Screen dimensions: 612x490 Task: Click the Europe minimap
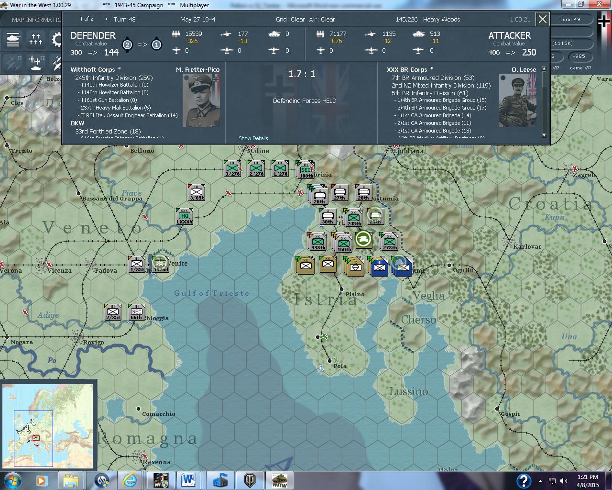tap(48, 425)
